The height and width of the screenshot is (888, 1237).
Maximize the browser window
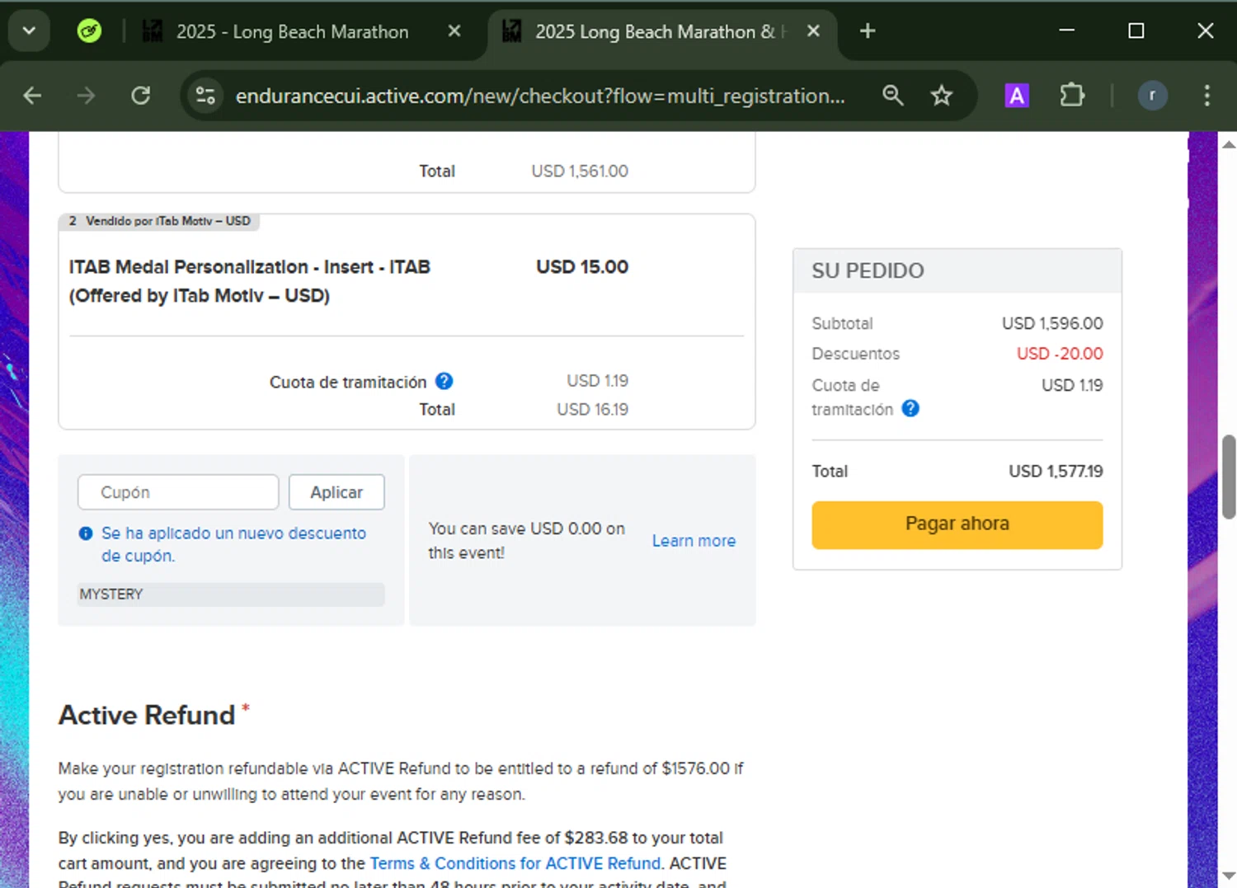click(1136, 31)
